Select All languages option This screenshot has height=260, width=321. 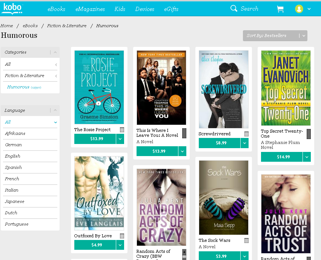click(30, 122)
